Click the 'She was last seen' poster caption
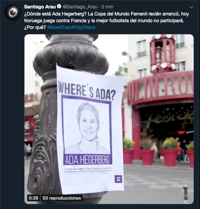Image resolution: width=200 pixels, height=209 pixels. pyautogui.click(x=88, y=169)
